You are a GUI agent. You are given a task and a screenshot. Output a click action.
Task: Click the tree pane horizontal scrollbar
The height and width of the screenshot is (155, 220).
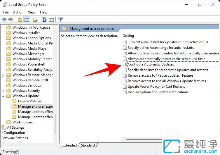pyautogui.click(x=20, y=145)
